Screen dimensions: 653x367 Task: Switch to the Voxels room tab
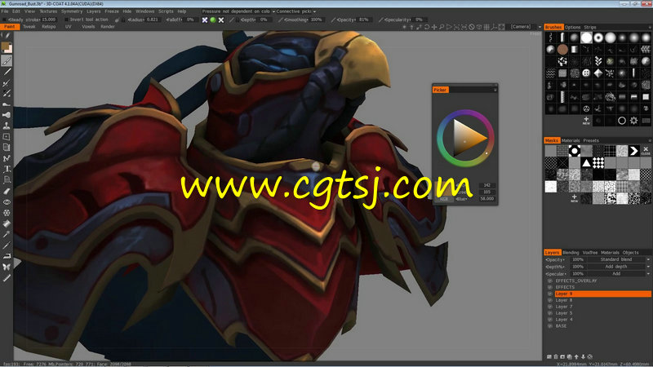click(88, 27)
